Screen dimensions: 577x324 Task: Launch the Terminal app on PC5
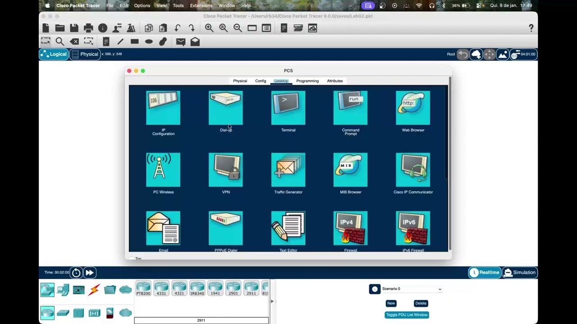288,108
